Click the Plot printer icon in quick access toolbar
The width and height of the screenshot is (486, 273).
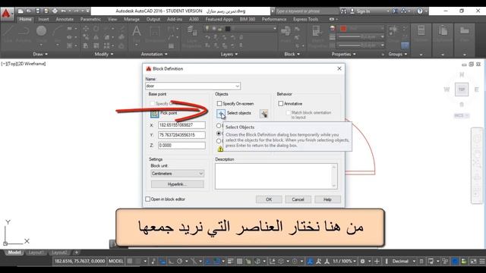pos(55,11)
